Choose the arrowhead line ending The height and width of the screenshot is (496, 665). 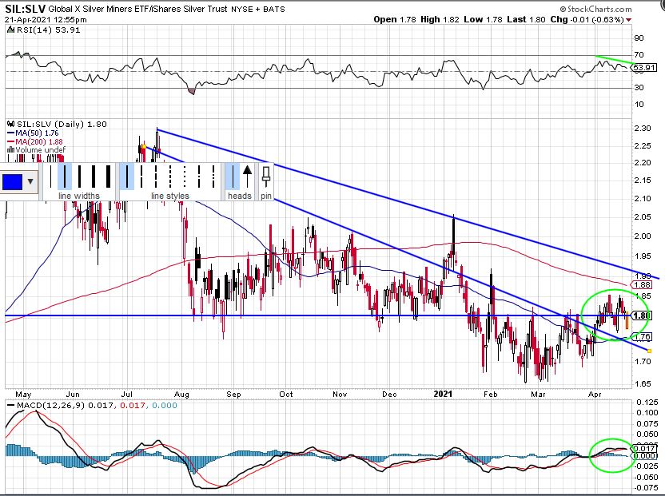tap(247, 177)
